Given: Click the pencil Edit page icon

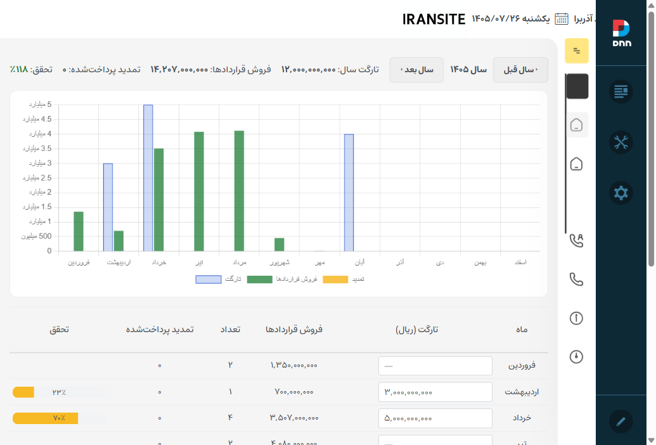Looking at the screenshot, I should coord(621,421).
